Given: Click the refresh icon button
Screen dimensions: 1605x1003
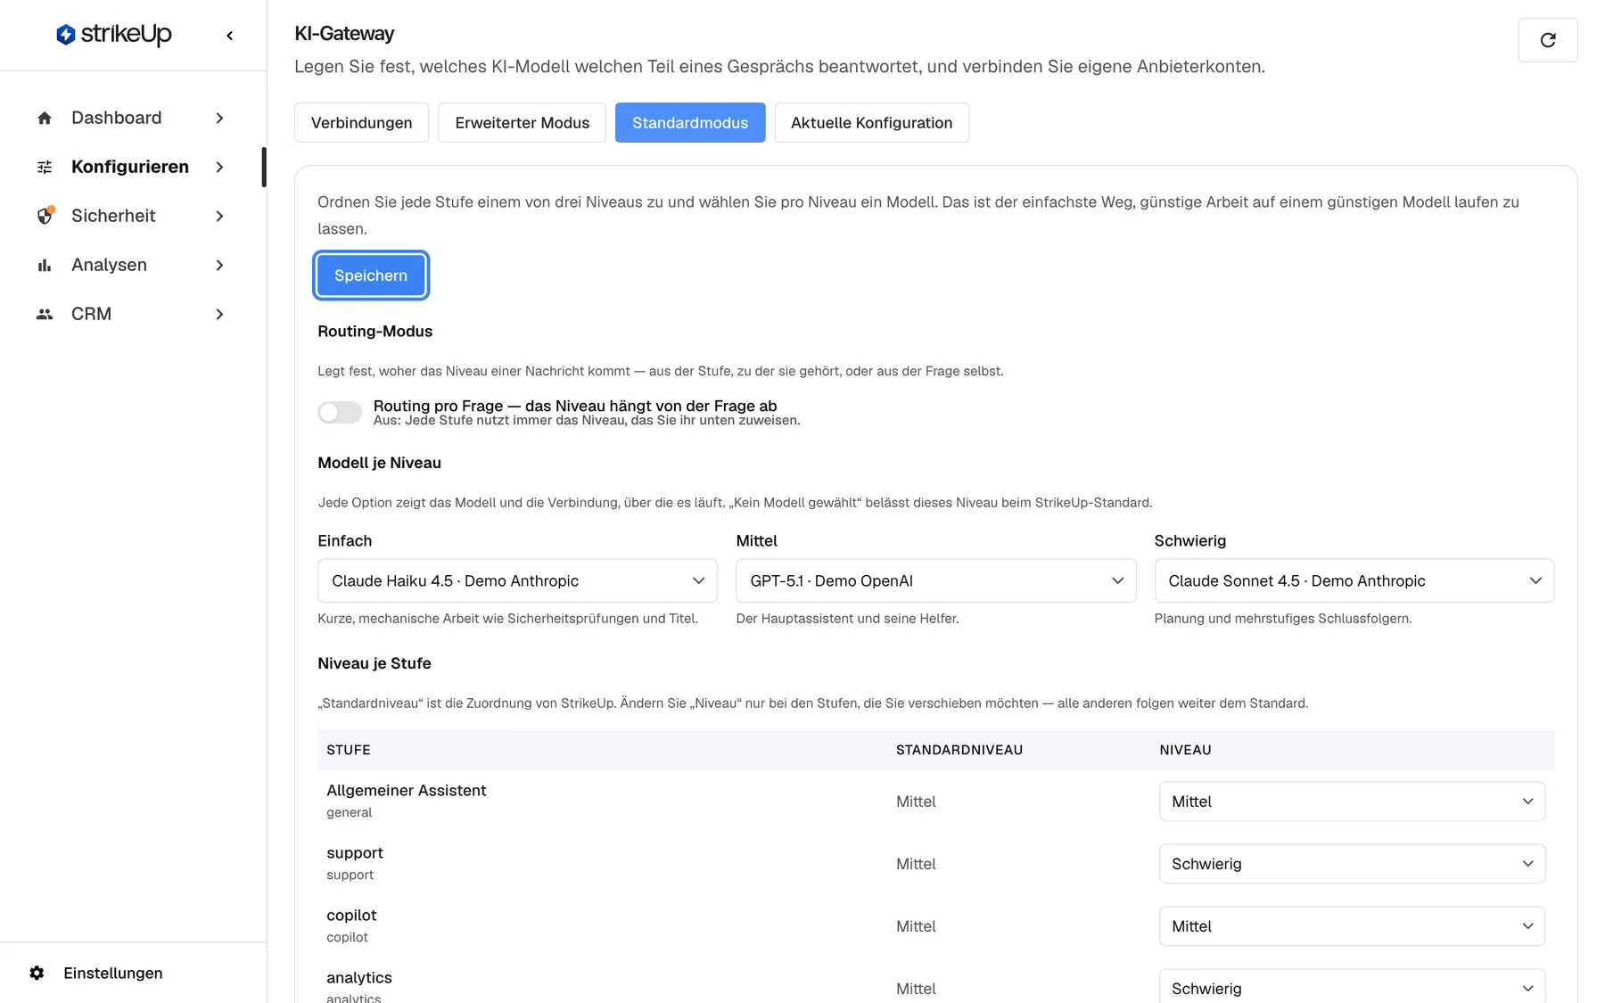Looking at the screenshot, I should 1547,40.
